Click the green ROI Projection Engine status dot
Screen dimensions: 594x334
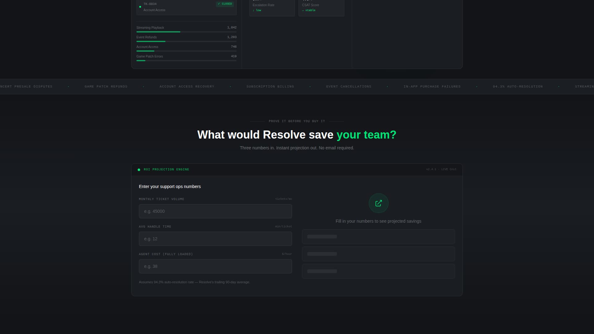pyautogui.click(x=139, y=169)
